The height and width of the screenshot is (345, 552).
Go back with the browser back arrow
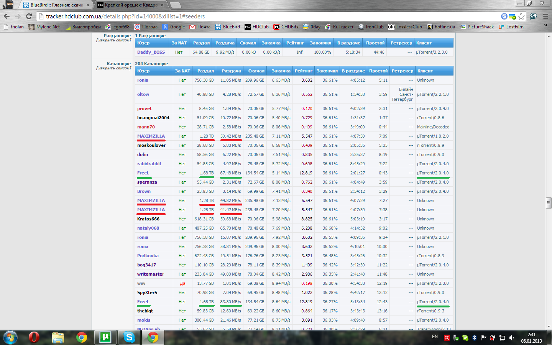coord(7,16)
